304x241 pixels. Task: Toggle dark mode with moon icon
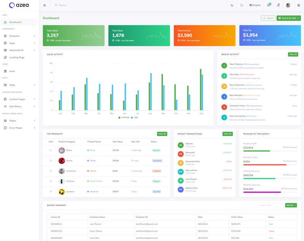232,5
